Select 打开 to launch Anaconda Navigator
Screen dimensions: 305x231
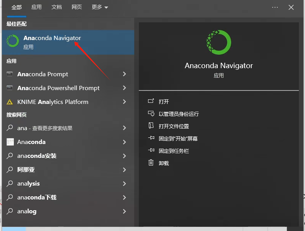[164, 102]
